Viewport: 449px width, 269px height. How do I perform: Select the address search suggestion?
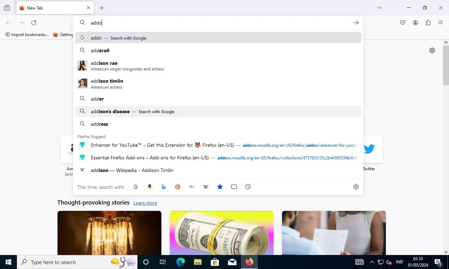(x=218, y=124)
